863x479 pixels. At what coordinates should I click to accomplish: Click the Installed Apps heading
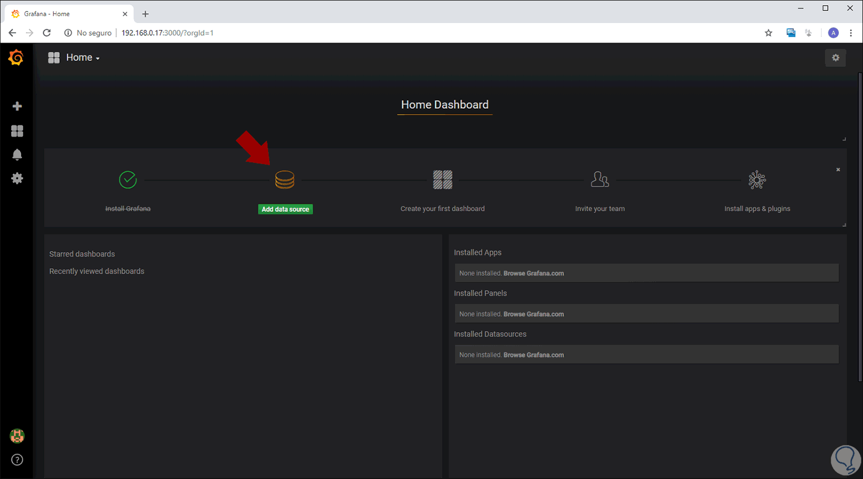478,253
